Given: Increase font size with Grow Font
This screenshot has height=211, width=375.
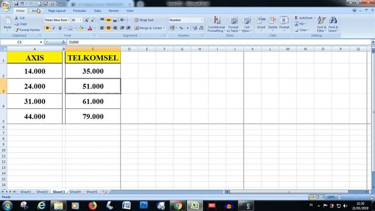Looking at the screenshot, I should tap(87, 21).
